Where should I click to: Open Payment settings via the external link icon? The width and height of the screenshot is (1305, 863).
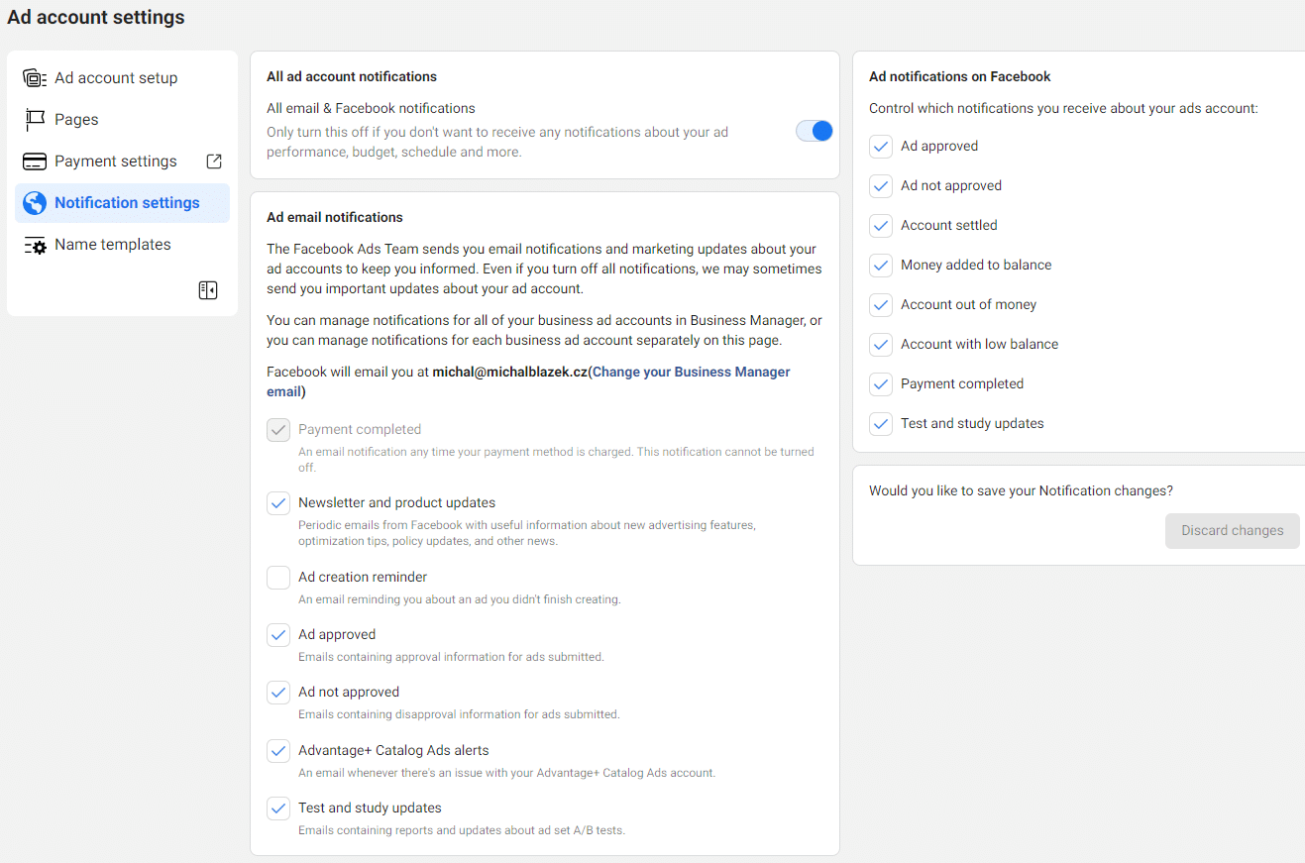point(213,161)
